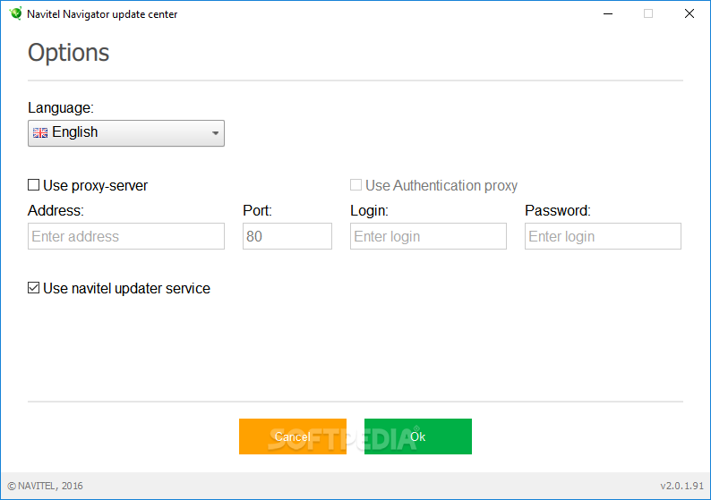
Task: Uncheck Use navitel updater service
Action: 33,288
